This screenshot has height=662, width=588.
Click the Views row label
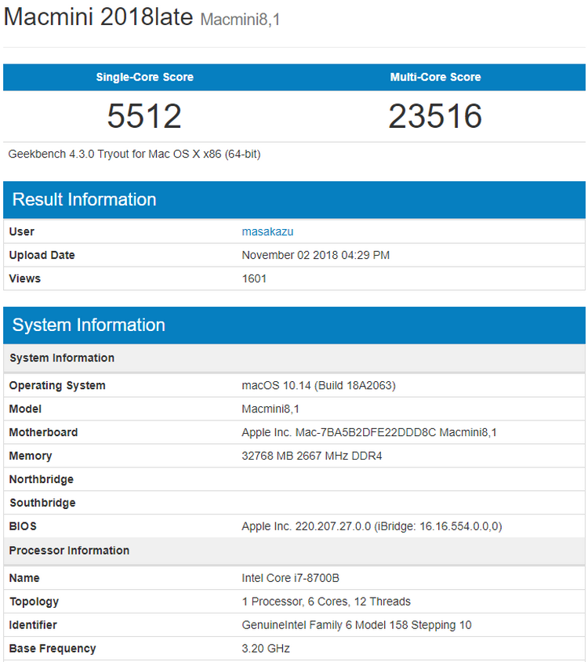pos(24,278)
